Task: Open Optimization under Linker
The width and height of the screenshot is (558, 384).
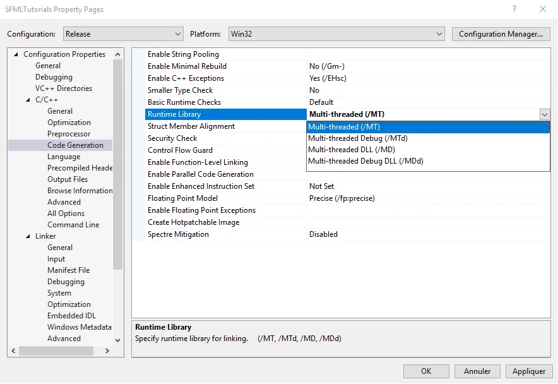Action: click(69, 304)
